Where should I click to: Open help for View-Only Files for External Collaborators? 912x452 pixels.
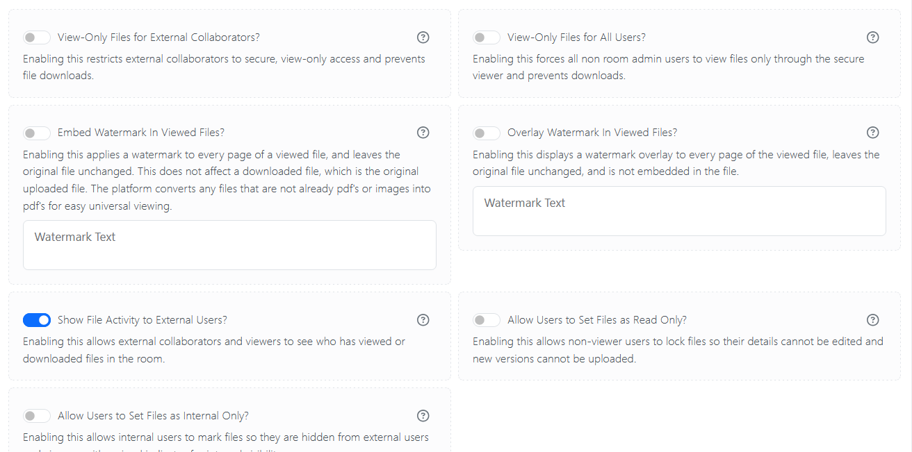pos(423,37)
